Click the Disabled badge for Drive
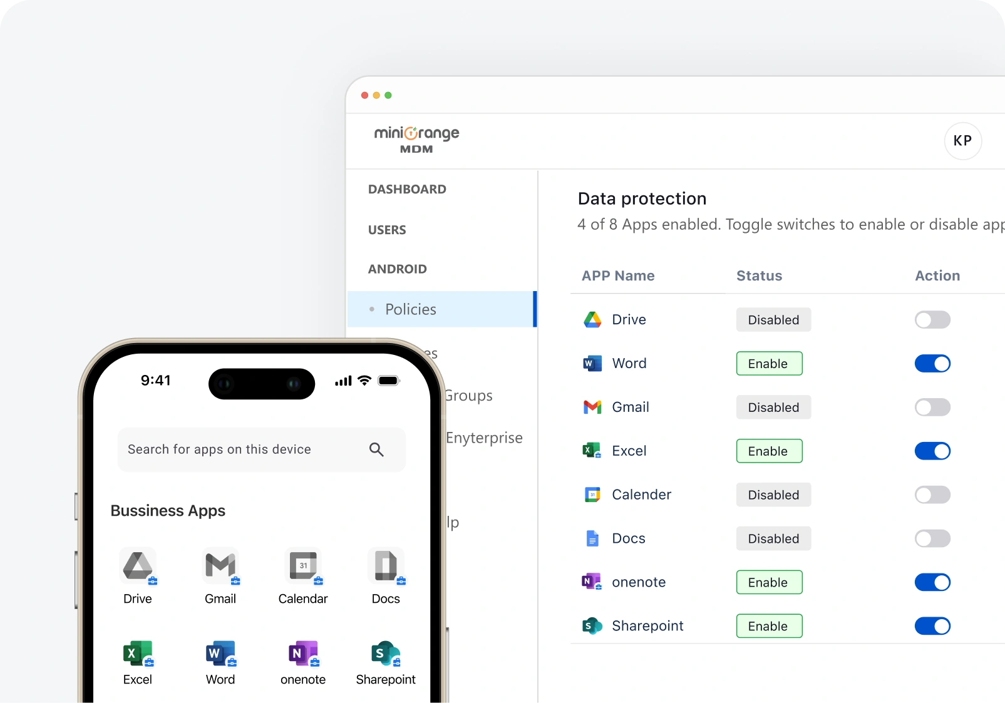The height and width of the screenshot is (703, 1005). point(773,320)
